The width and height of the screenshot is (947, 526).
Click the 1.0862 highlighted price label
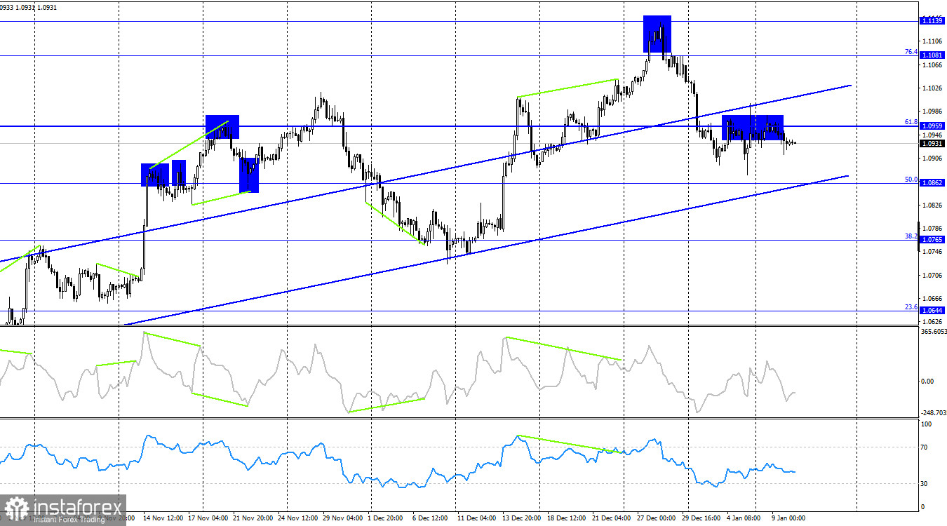(x=932, y=183)
